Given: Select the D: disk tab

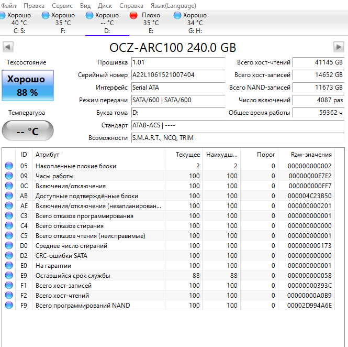Looking at the screenshot, I should [107, 23].
